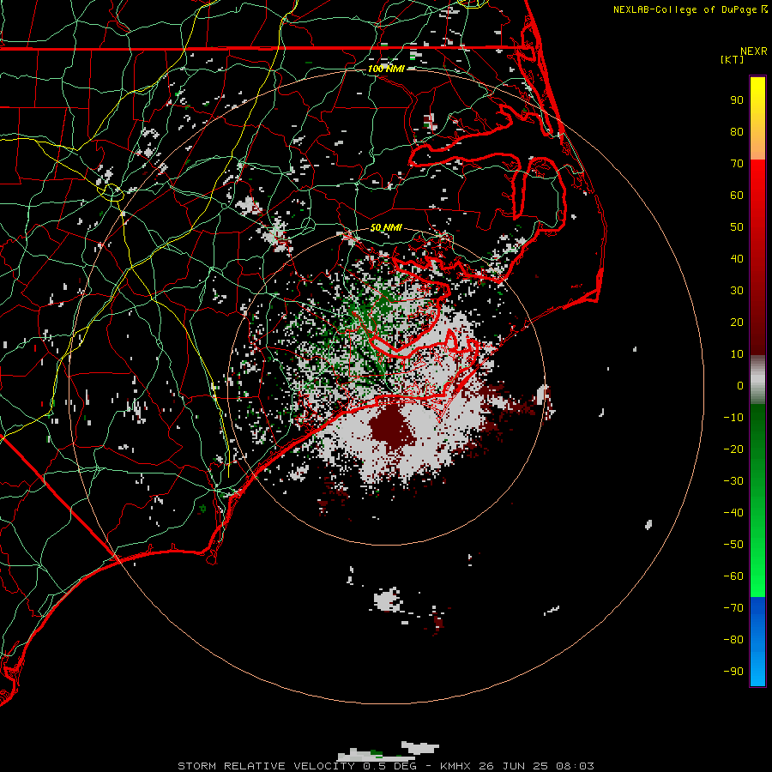This screenshot has width=772, height=772.
Task: Click the 08:03 timestamp in footer
Action: point(575,766)
